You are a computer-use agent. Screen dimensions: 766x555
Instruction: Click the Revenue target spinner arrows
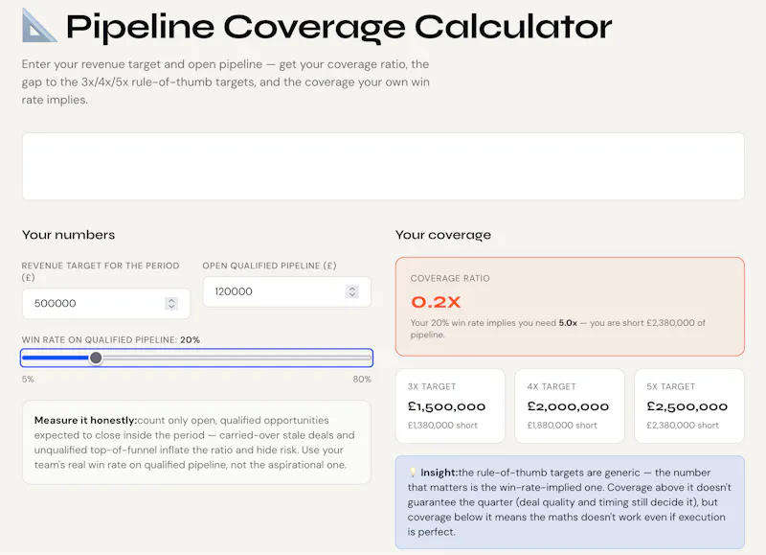[x=171, y=304]
